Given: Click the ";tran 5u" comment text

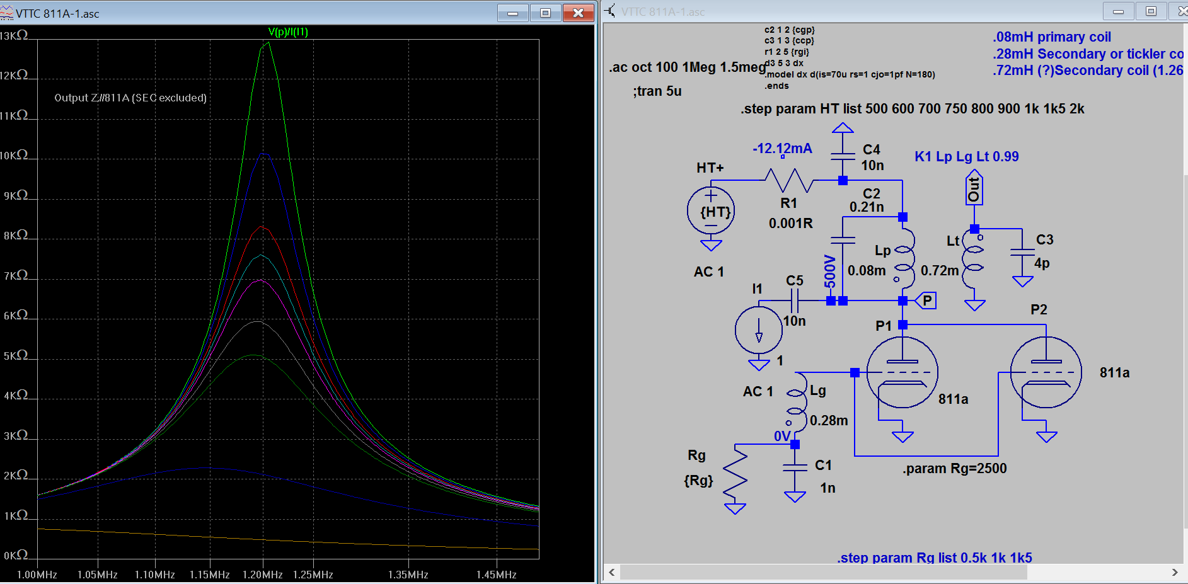Looking at the screenshot, I should coord(657,91).
